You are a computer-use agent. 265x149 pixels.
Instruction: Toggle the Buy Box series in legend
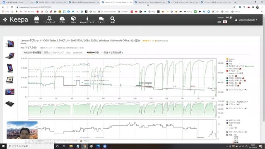[x=232, y=76]
